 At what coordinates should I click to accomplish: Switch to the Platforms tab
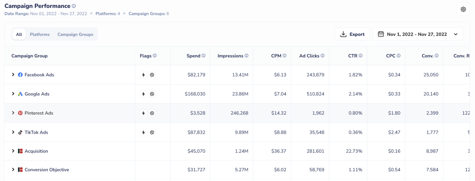(40, 34)
